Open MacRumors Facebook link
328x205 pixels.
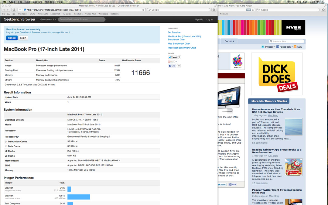(283, 47)
